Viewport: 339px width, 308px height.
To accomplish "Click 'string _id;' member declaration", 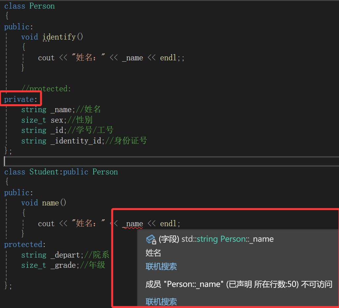I will coord(44,130).
